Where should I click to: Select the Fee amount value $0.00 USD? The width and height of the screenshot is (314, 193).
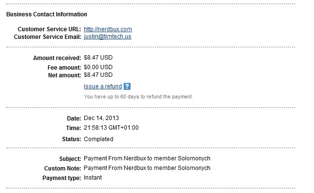(x=98, y=67)
